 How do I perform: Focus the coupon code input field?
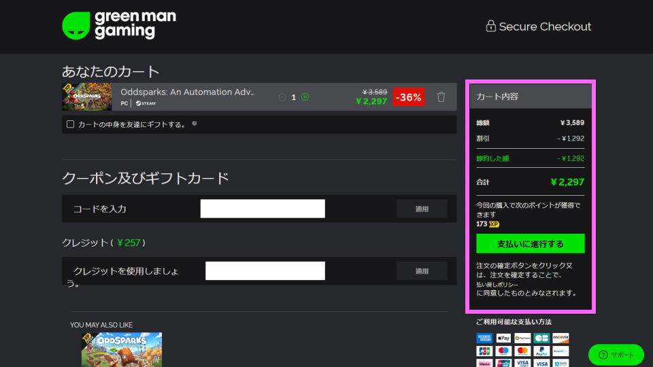(x=263, y=209)
